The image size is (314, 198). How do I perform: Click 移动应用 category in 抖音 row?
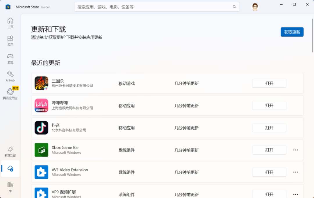[x=126, y=128]
